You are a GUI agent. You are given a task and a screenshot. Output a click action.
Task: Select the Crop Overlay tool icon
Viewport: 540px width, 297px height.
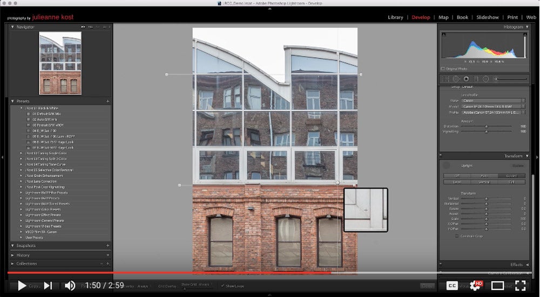pyautogui.click(x=446, y=79)
